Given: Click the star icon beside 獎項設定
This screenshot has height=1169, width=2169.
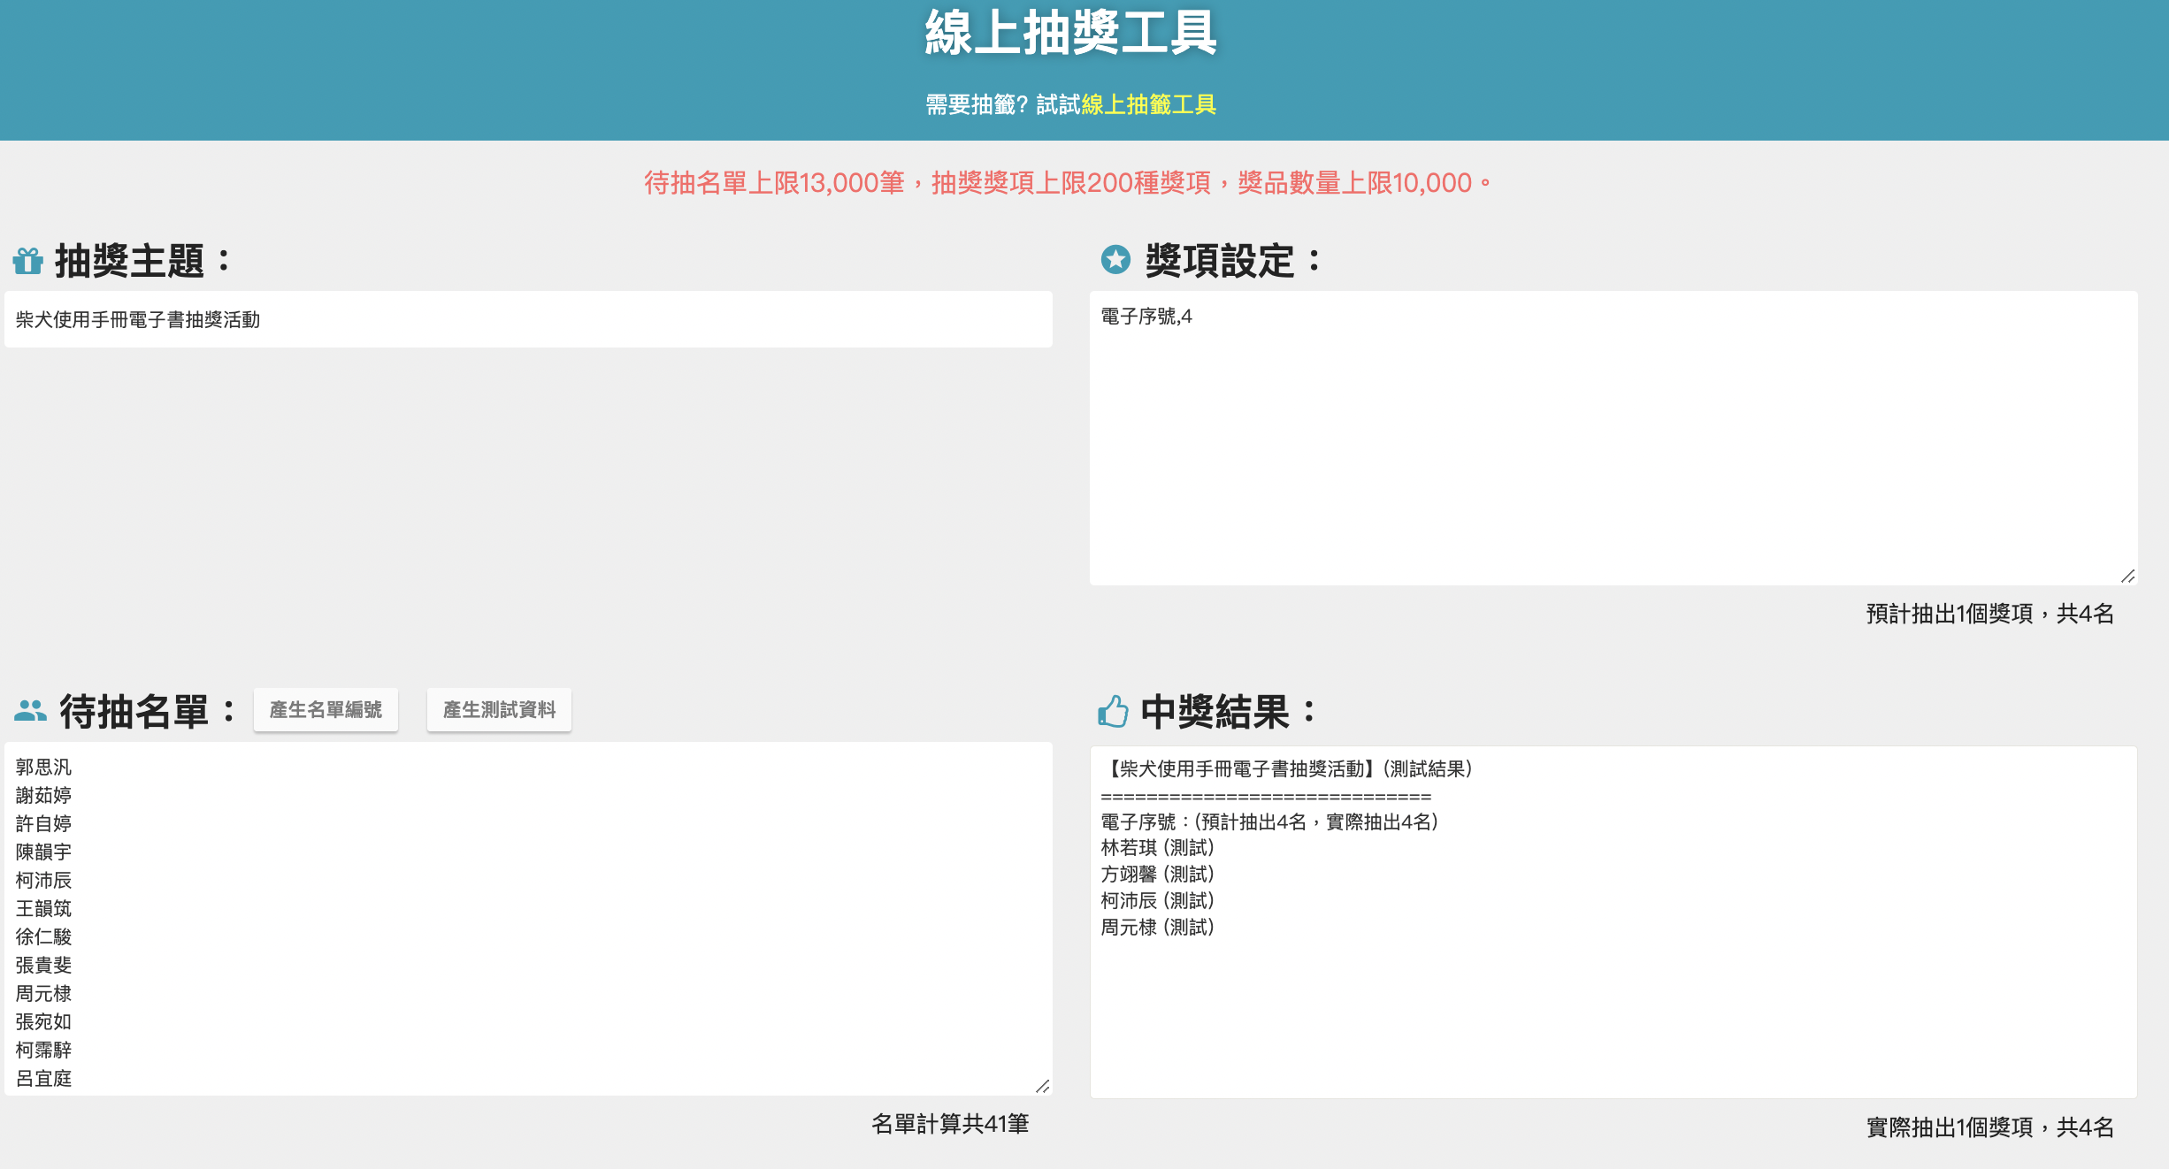Looking at the screenshot, I should point(1116,259).
